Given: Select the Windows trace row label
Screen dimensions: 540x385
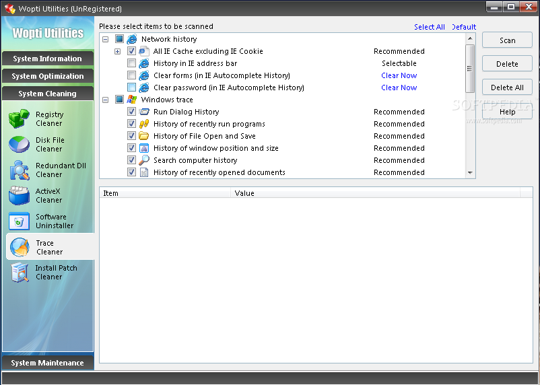Looking at the screenshot, I should pos(167,100).
